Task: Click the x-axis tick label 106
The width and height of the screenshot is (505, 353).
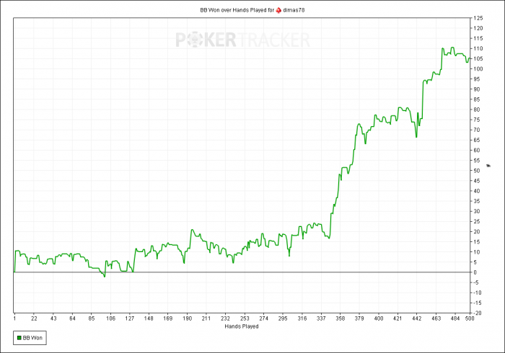Action: [110, 318]
